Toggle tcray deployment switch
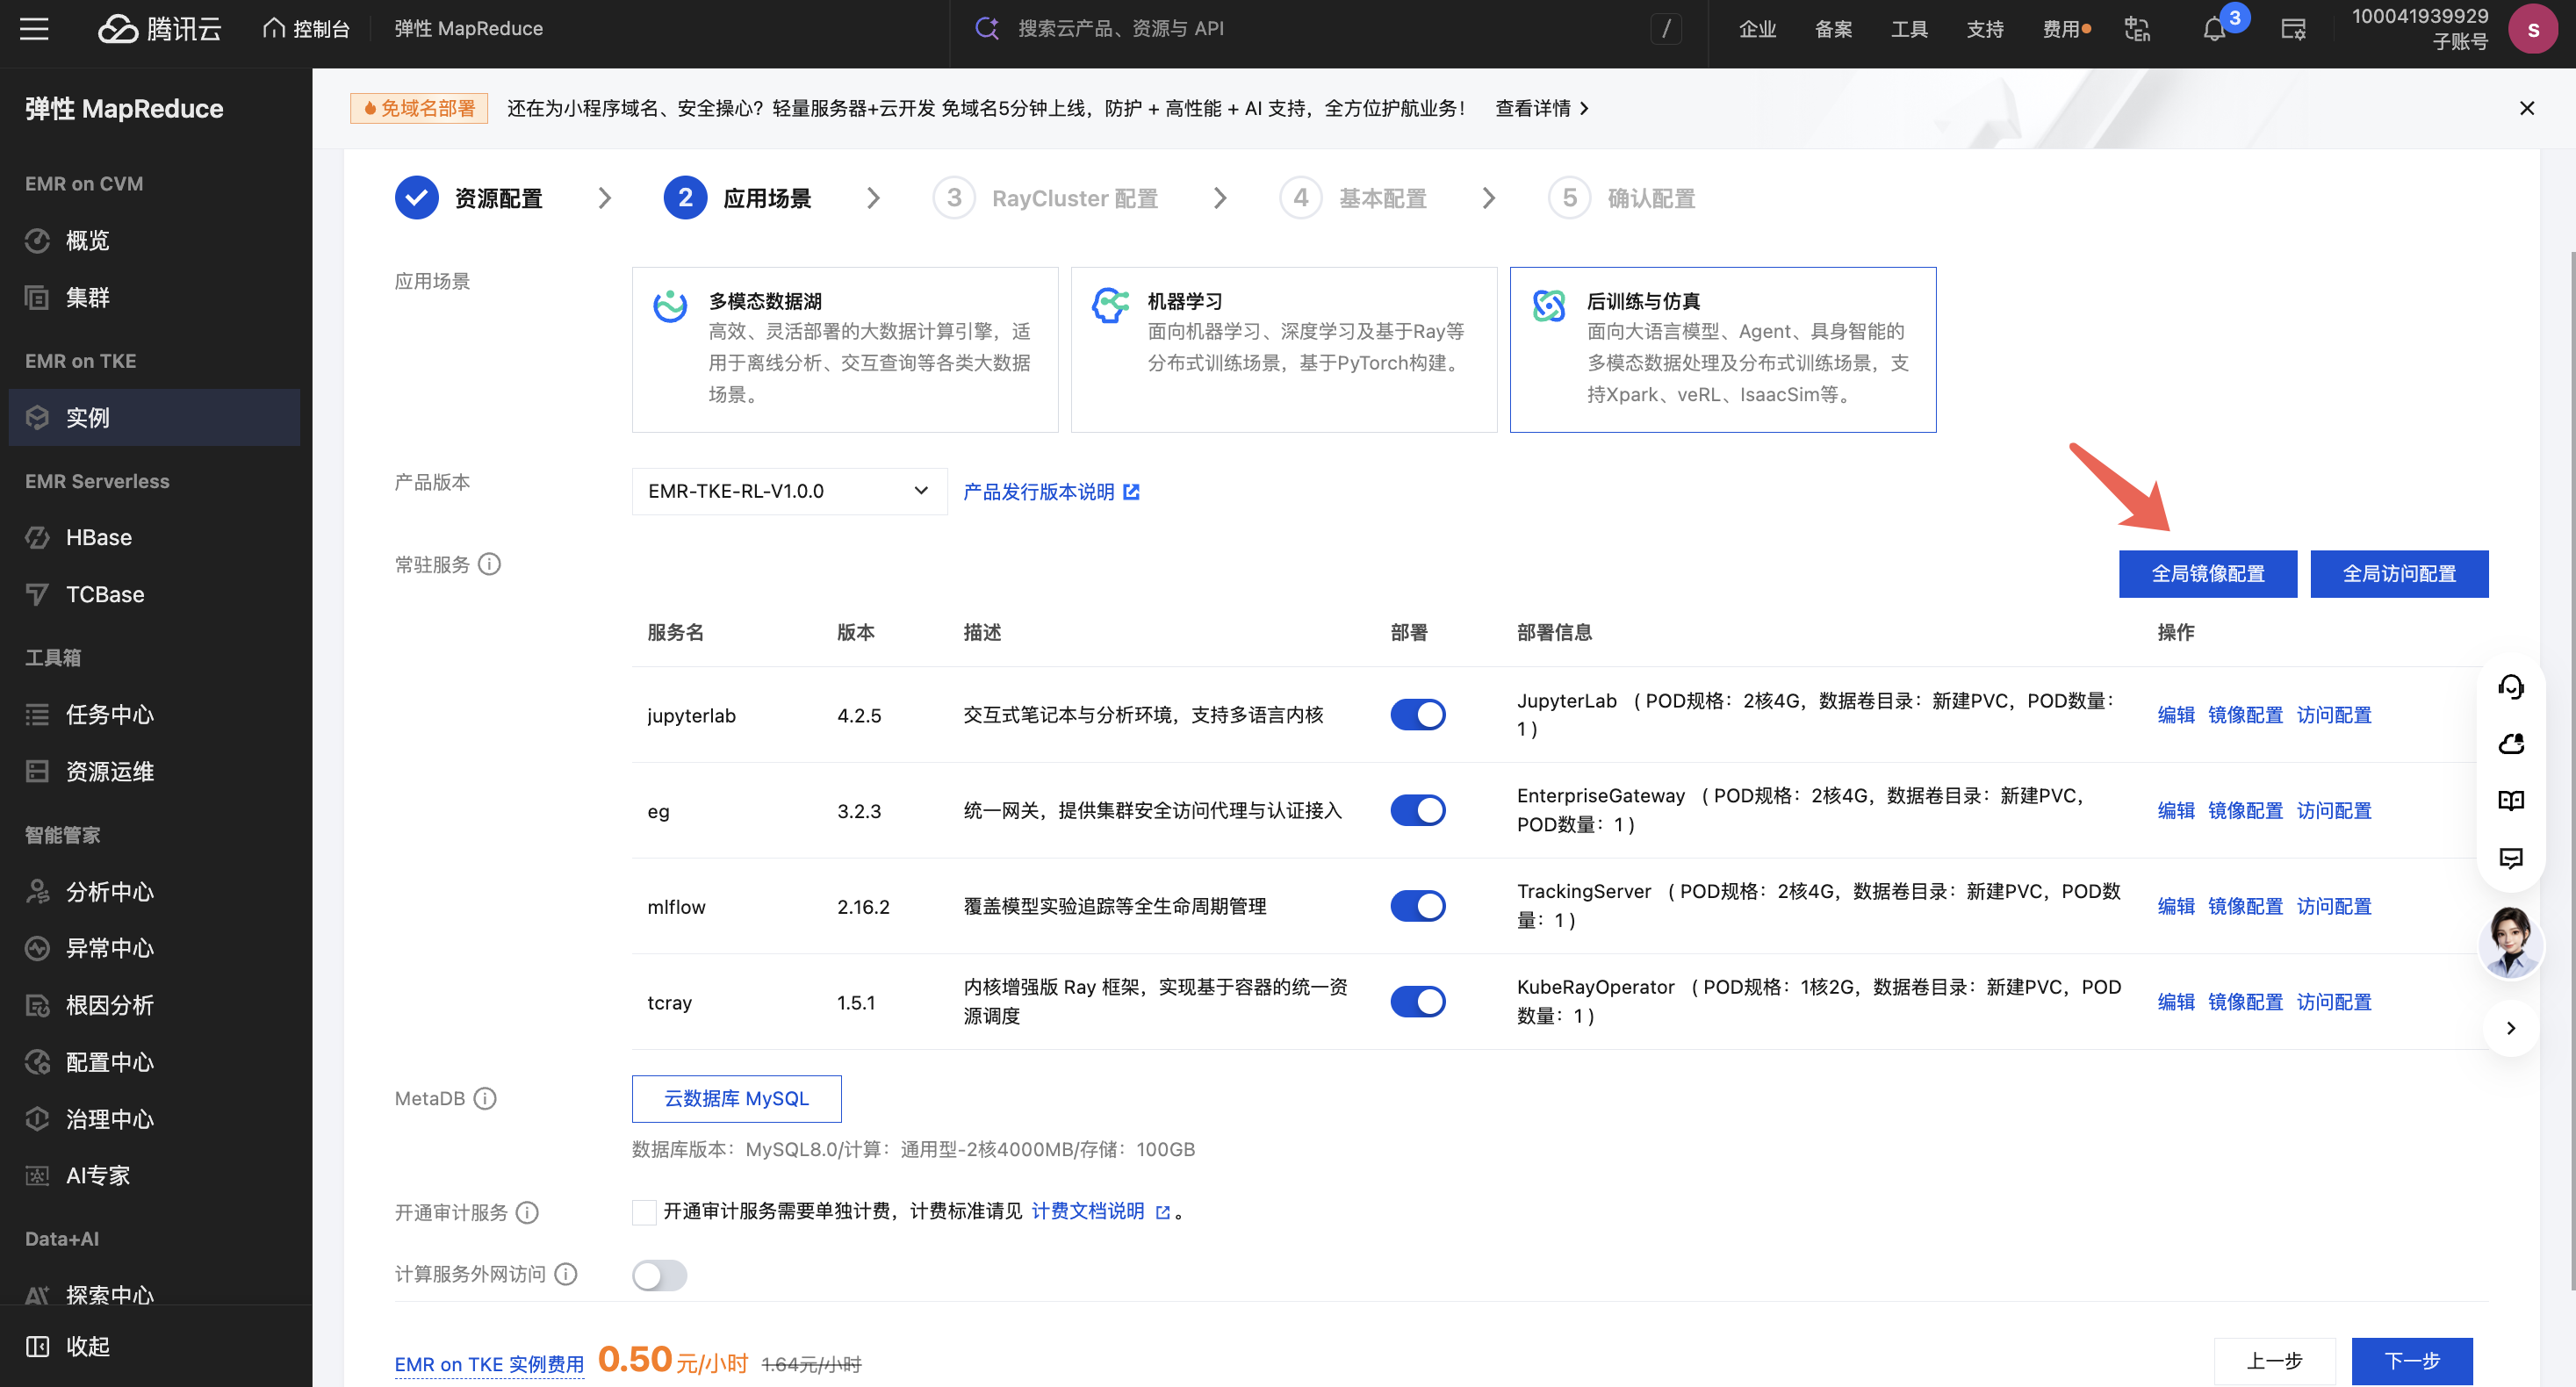Screen dimensions: 2576x1387 (x=1417, y=1001)
